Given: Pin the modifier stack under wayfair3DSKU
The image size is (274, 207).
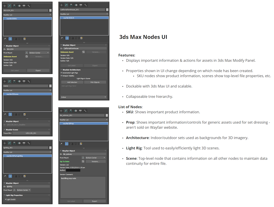Looking at the screenshot, I should [x=5, y=39].
